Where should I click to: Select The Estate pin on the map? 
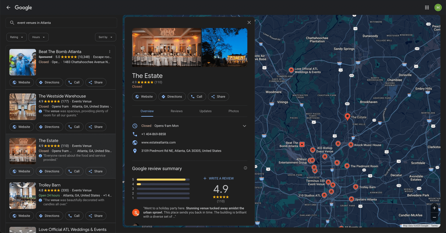click(x=347, y=116)
